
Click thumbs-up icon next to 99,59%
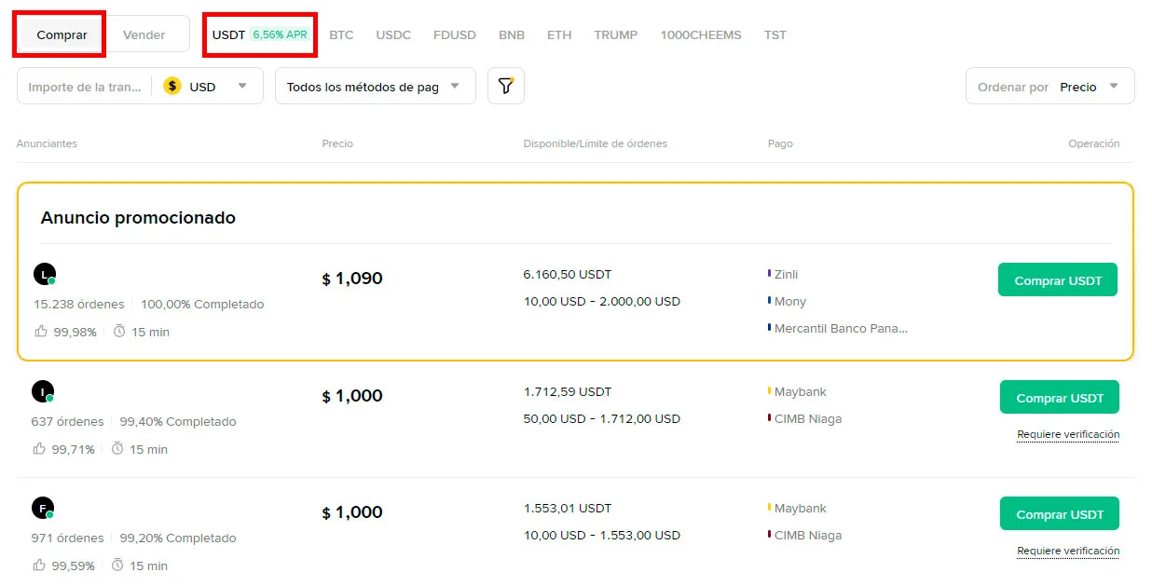click(x=38, y=565)
